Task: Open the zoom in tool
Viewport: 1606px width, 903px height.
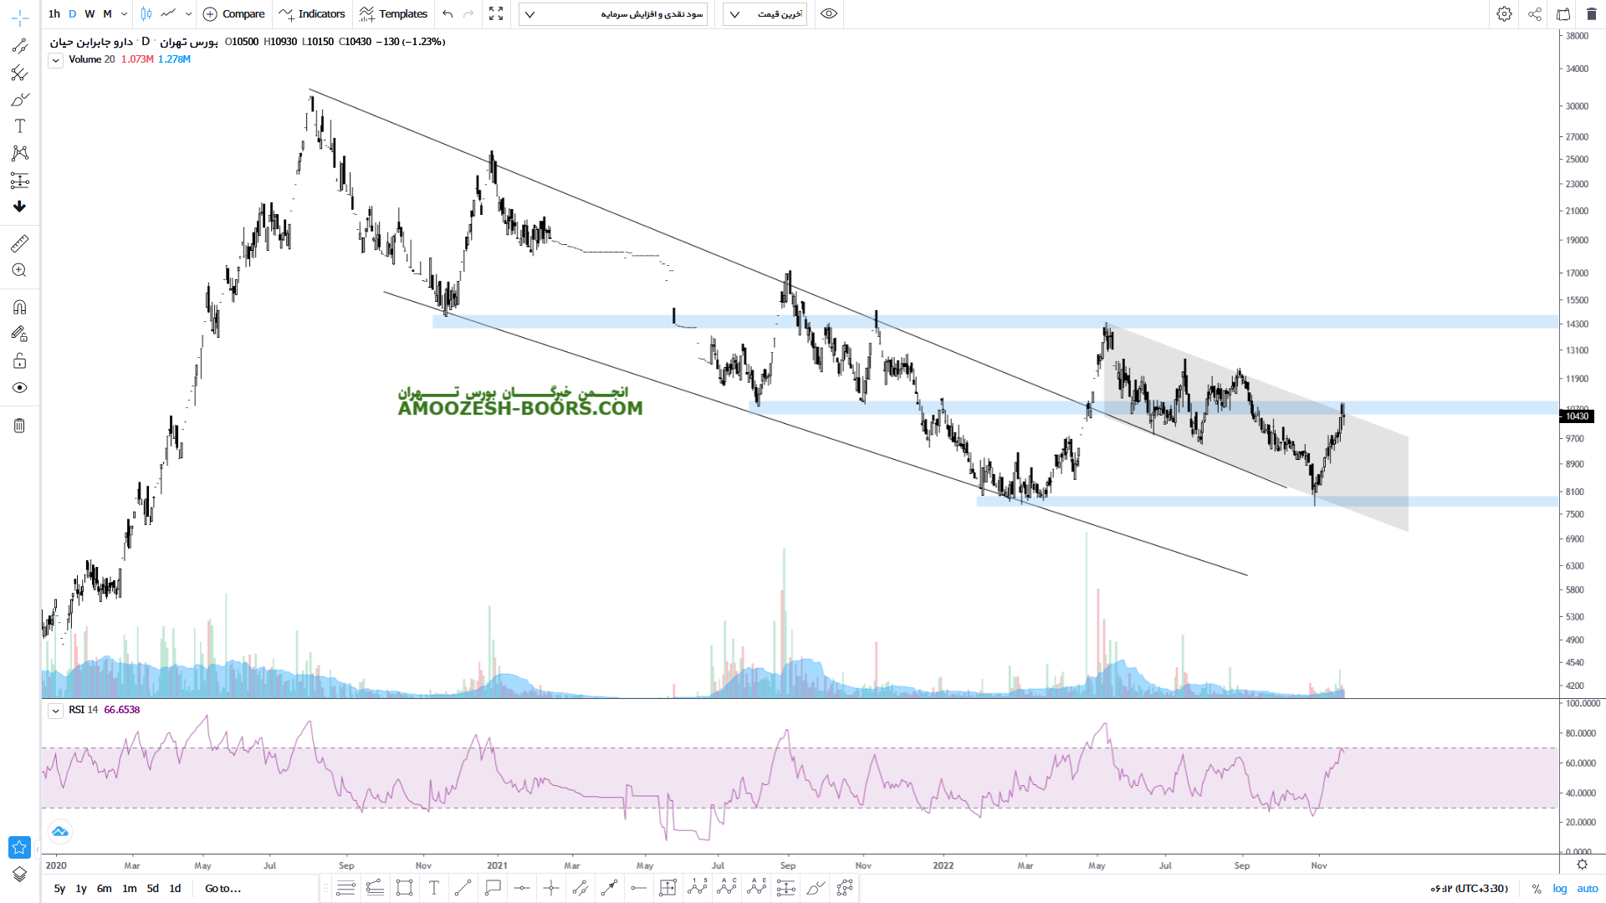Action: [20, 270]
